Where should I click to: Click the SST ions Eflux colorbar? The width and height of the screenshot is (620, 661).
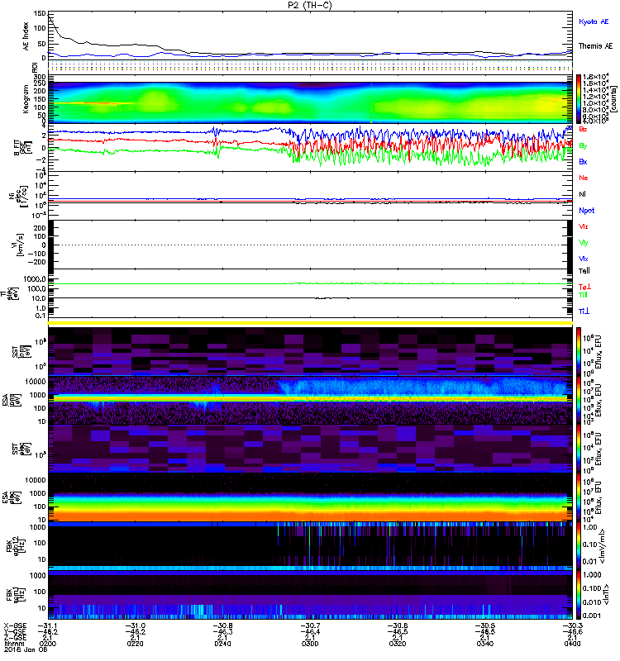[578, 351]
